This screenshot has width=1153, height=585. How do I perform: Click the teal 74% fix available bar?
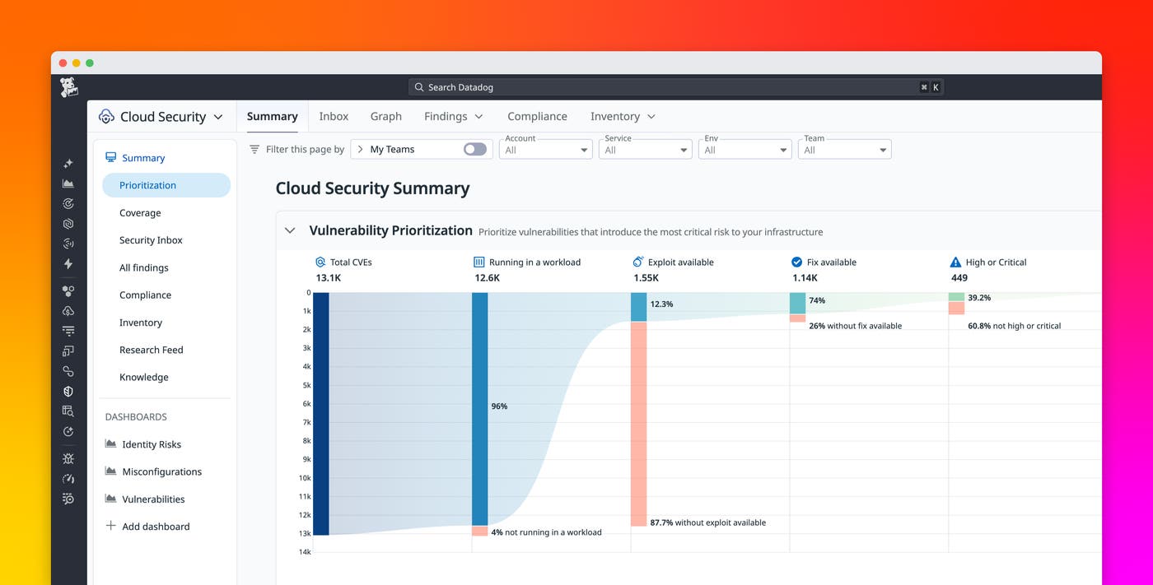coord(798,304)
